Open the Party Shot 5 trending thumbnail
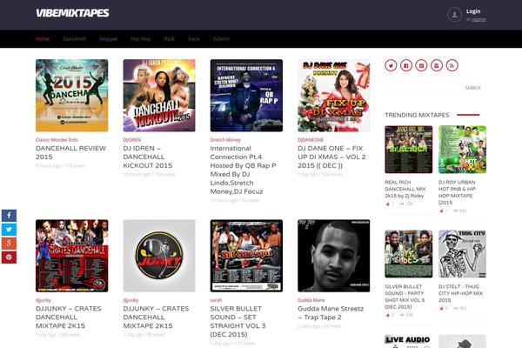The image size is (522, 348). [409, 254]
